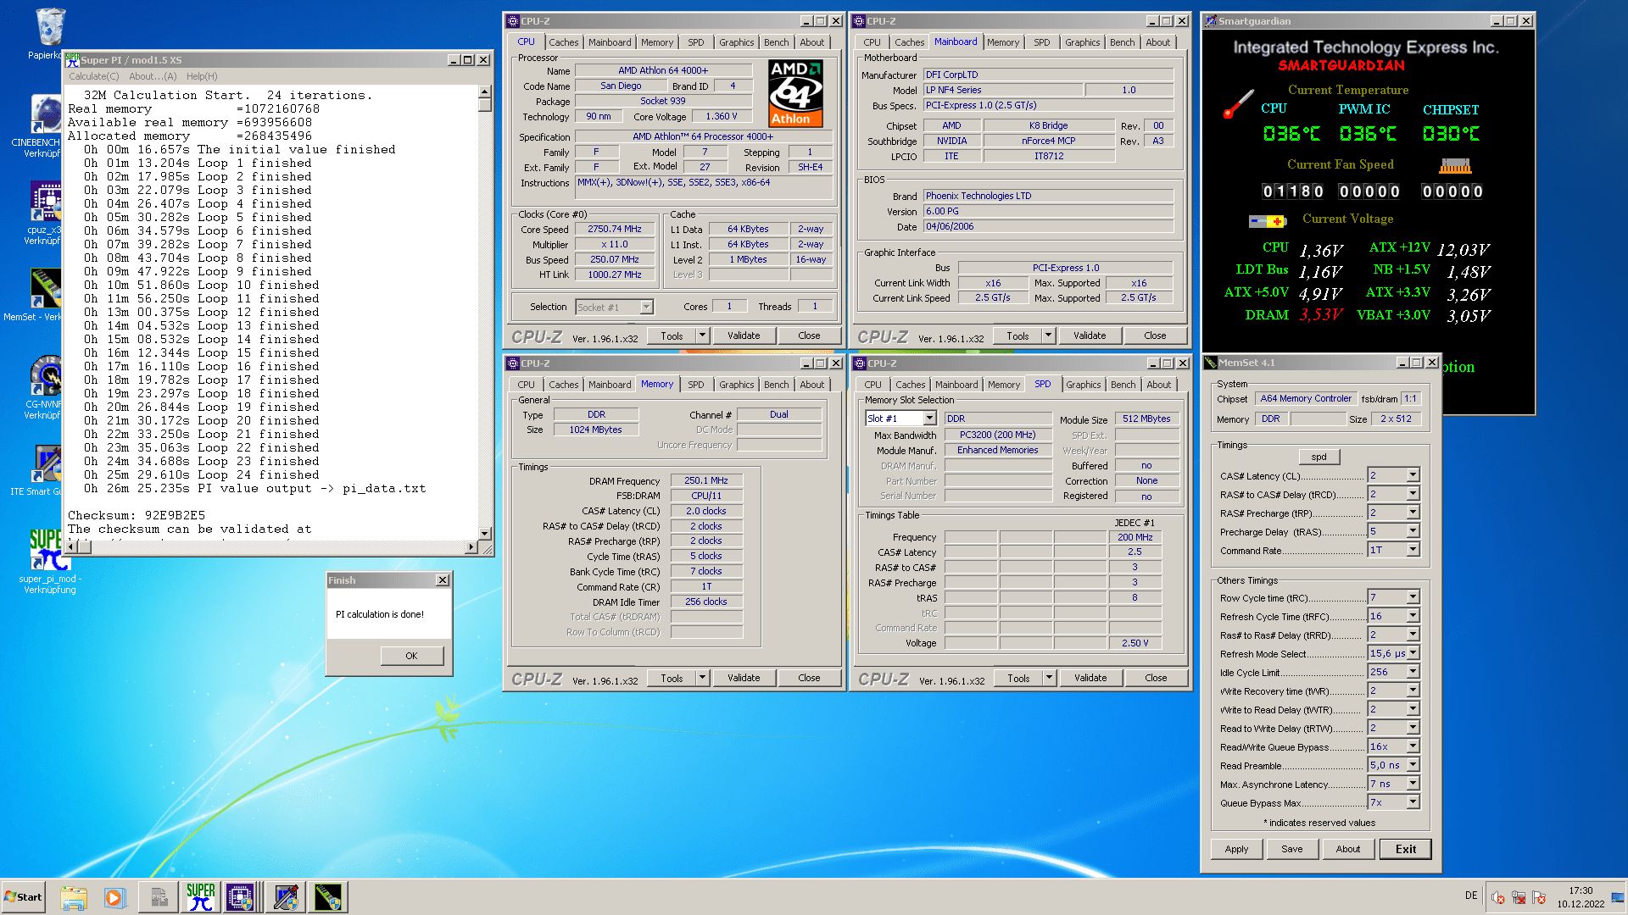Click the CPU-Z taskbar icon
This screenshot has height=915, width=1628.
tap(240, 897)
